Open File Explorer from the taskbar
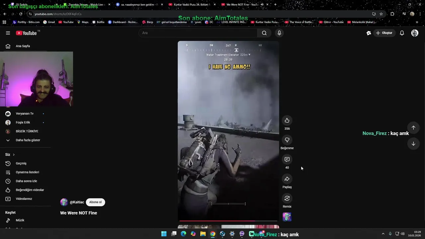 pyautogui.click(x=203, y=234)
